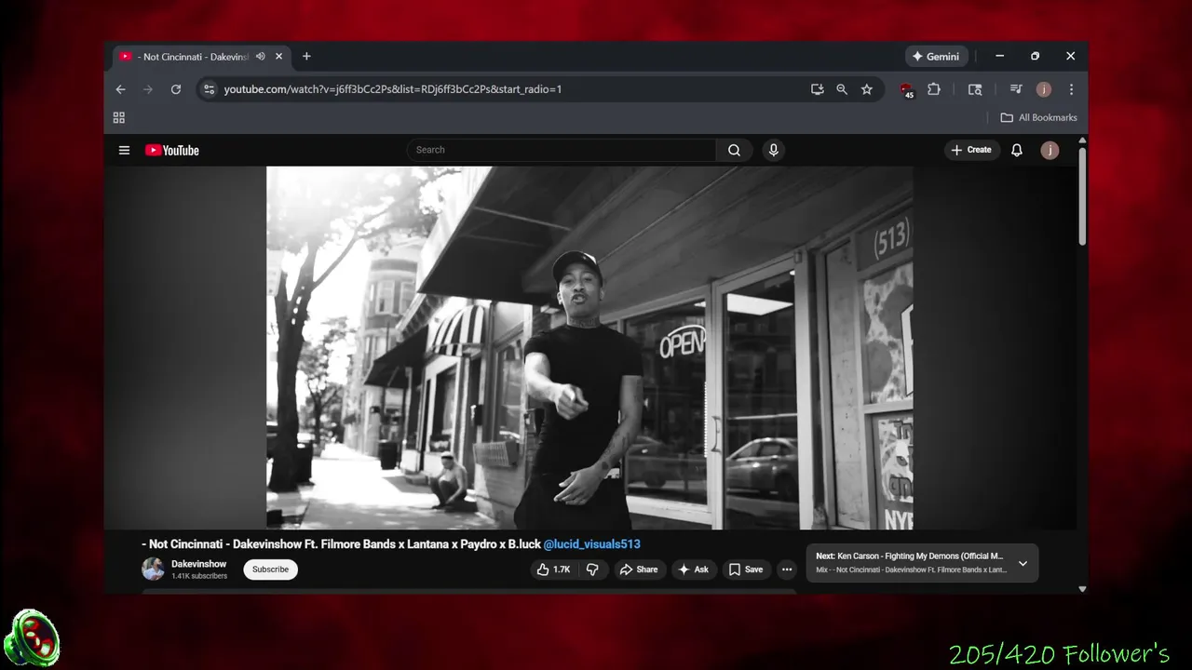Screen dimensions: 1192x670
Task: Open the YouTube guide hamburger menu
Action: (124, 150)
